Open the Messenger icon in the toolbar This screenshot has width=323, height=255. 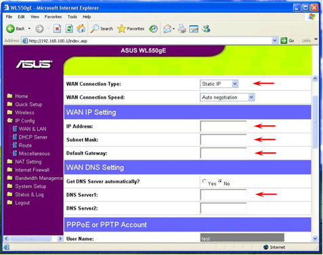pos(206,28)
